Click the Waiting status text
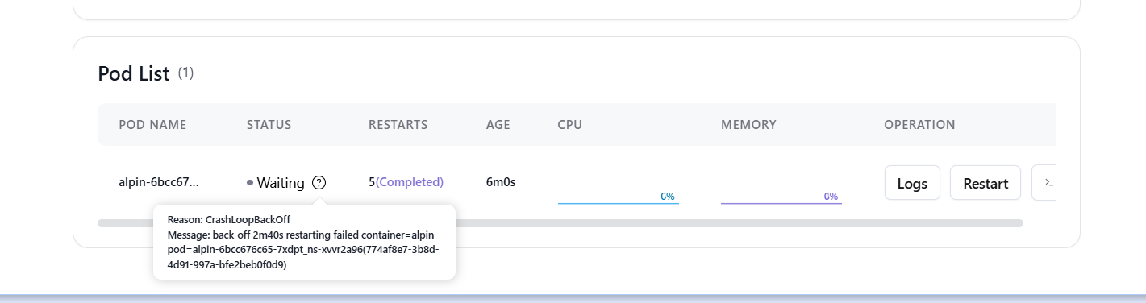The image size is (1146, 303). point(281,183)
